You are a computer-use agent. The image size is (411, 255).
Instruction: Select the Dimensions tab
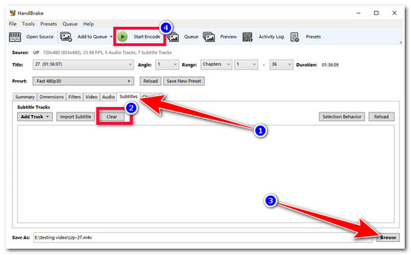tap(51, 97)
